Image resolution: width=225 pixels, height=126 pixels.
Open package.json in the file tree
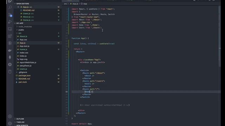[x=38, y=76]
